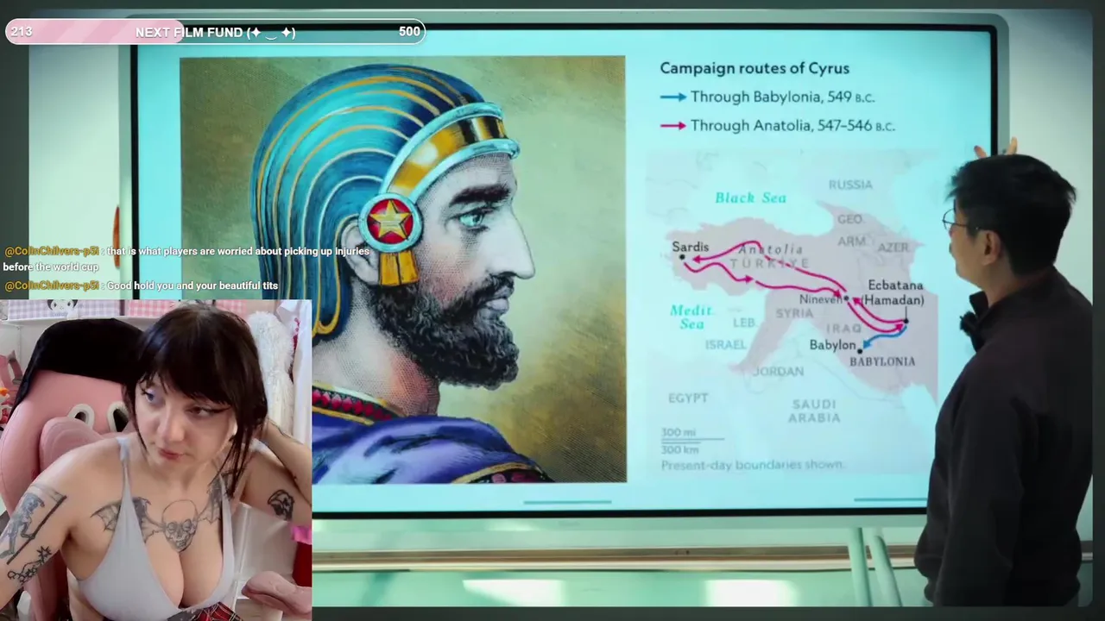The height and width of the screenshot is (621, 1105).
Task: Click the 'Campaign routes of Cyrus' heading
Action: 755,68
